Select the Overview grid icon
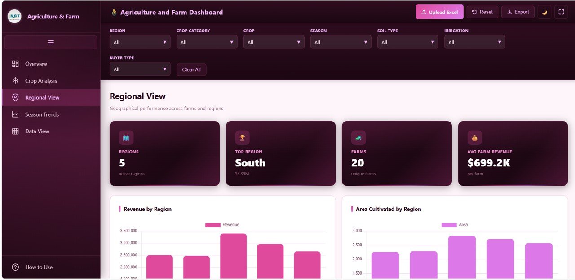 click(15, 63)
